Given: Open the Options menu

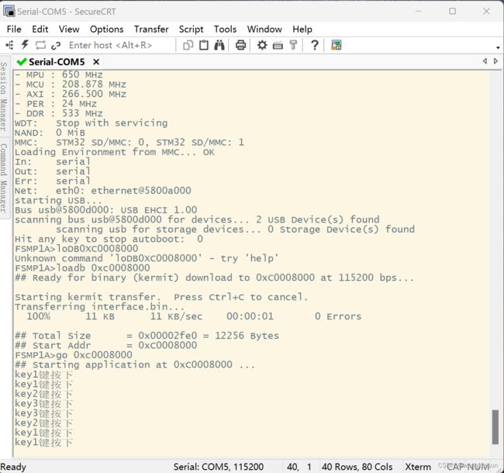Looking at the screenshot, I should click(106, 29).
